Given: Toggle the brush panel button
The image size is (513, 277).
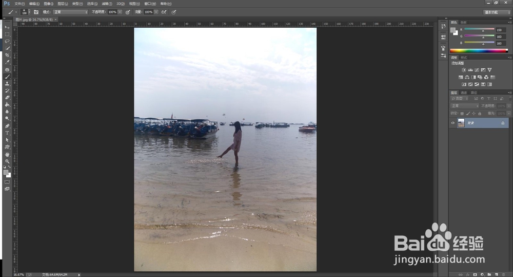Looking at the screenshot, I should (36, 12).
